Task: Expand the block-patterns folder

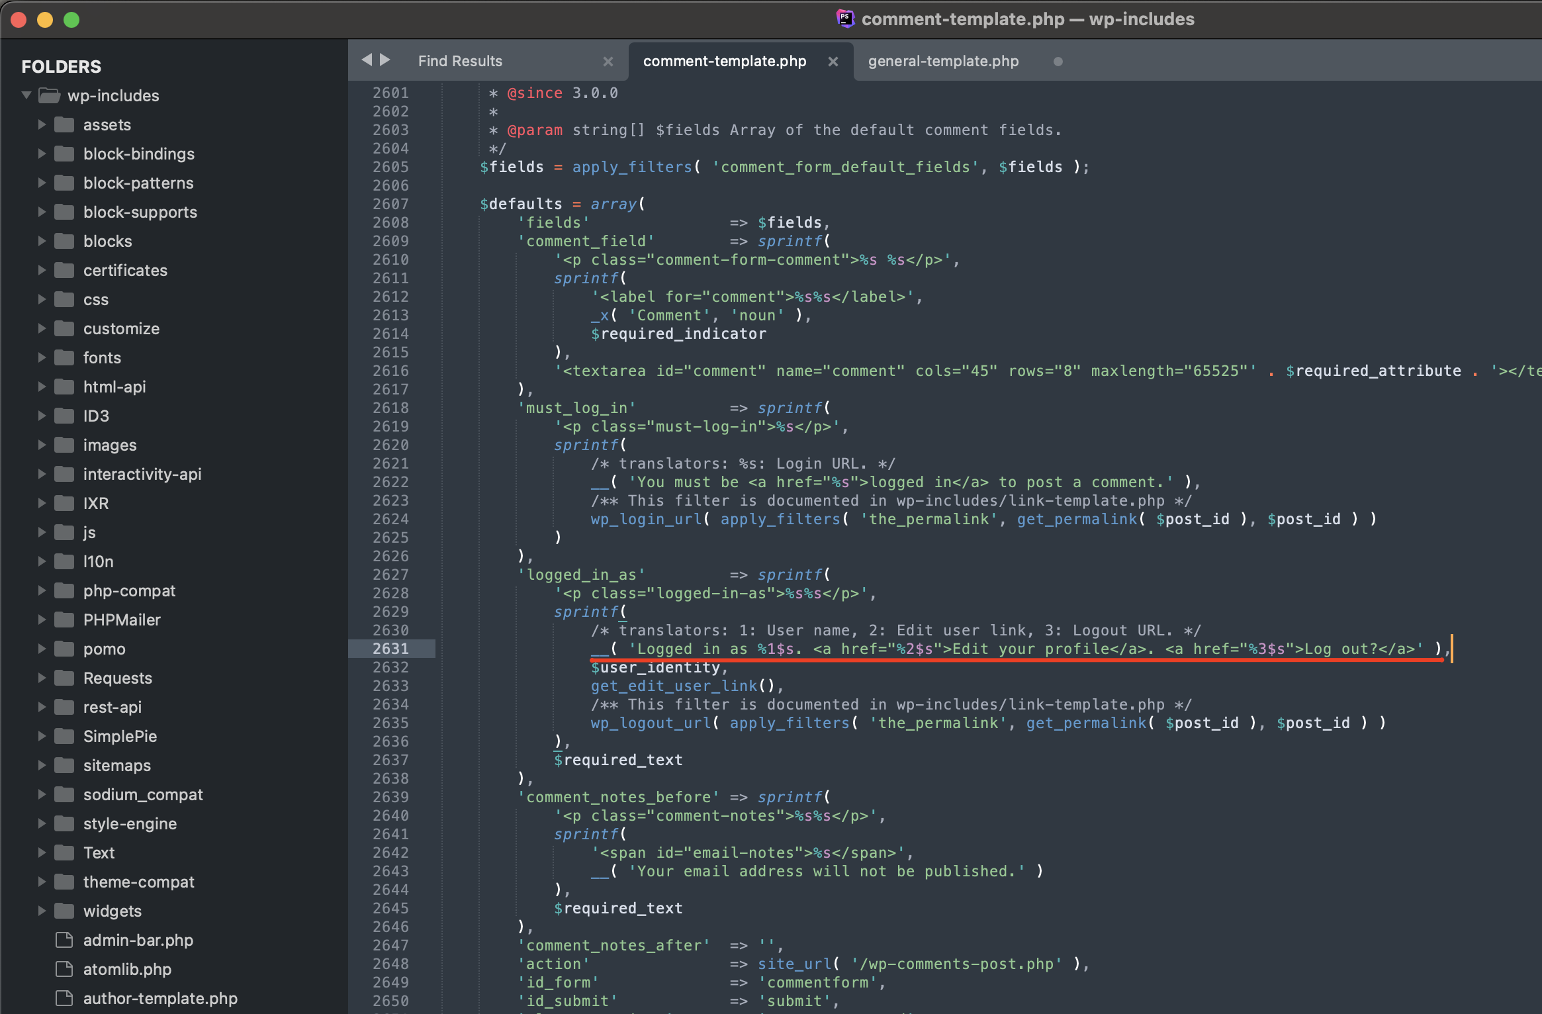Action: pos(42,183)
